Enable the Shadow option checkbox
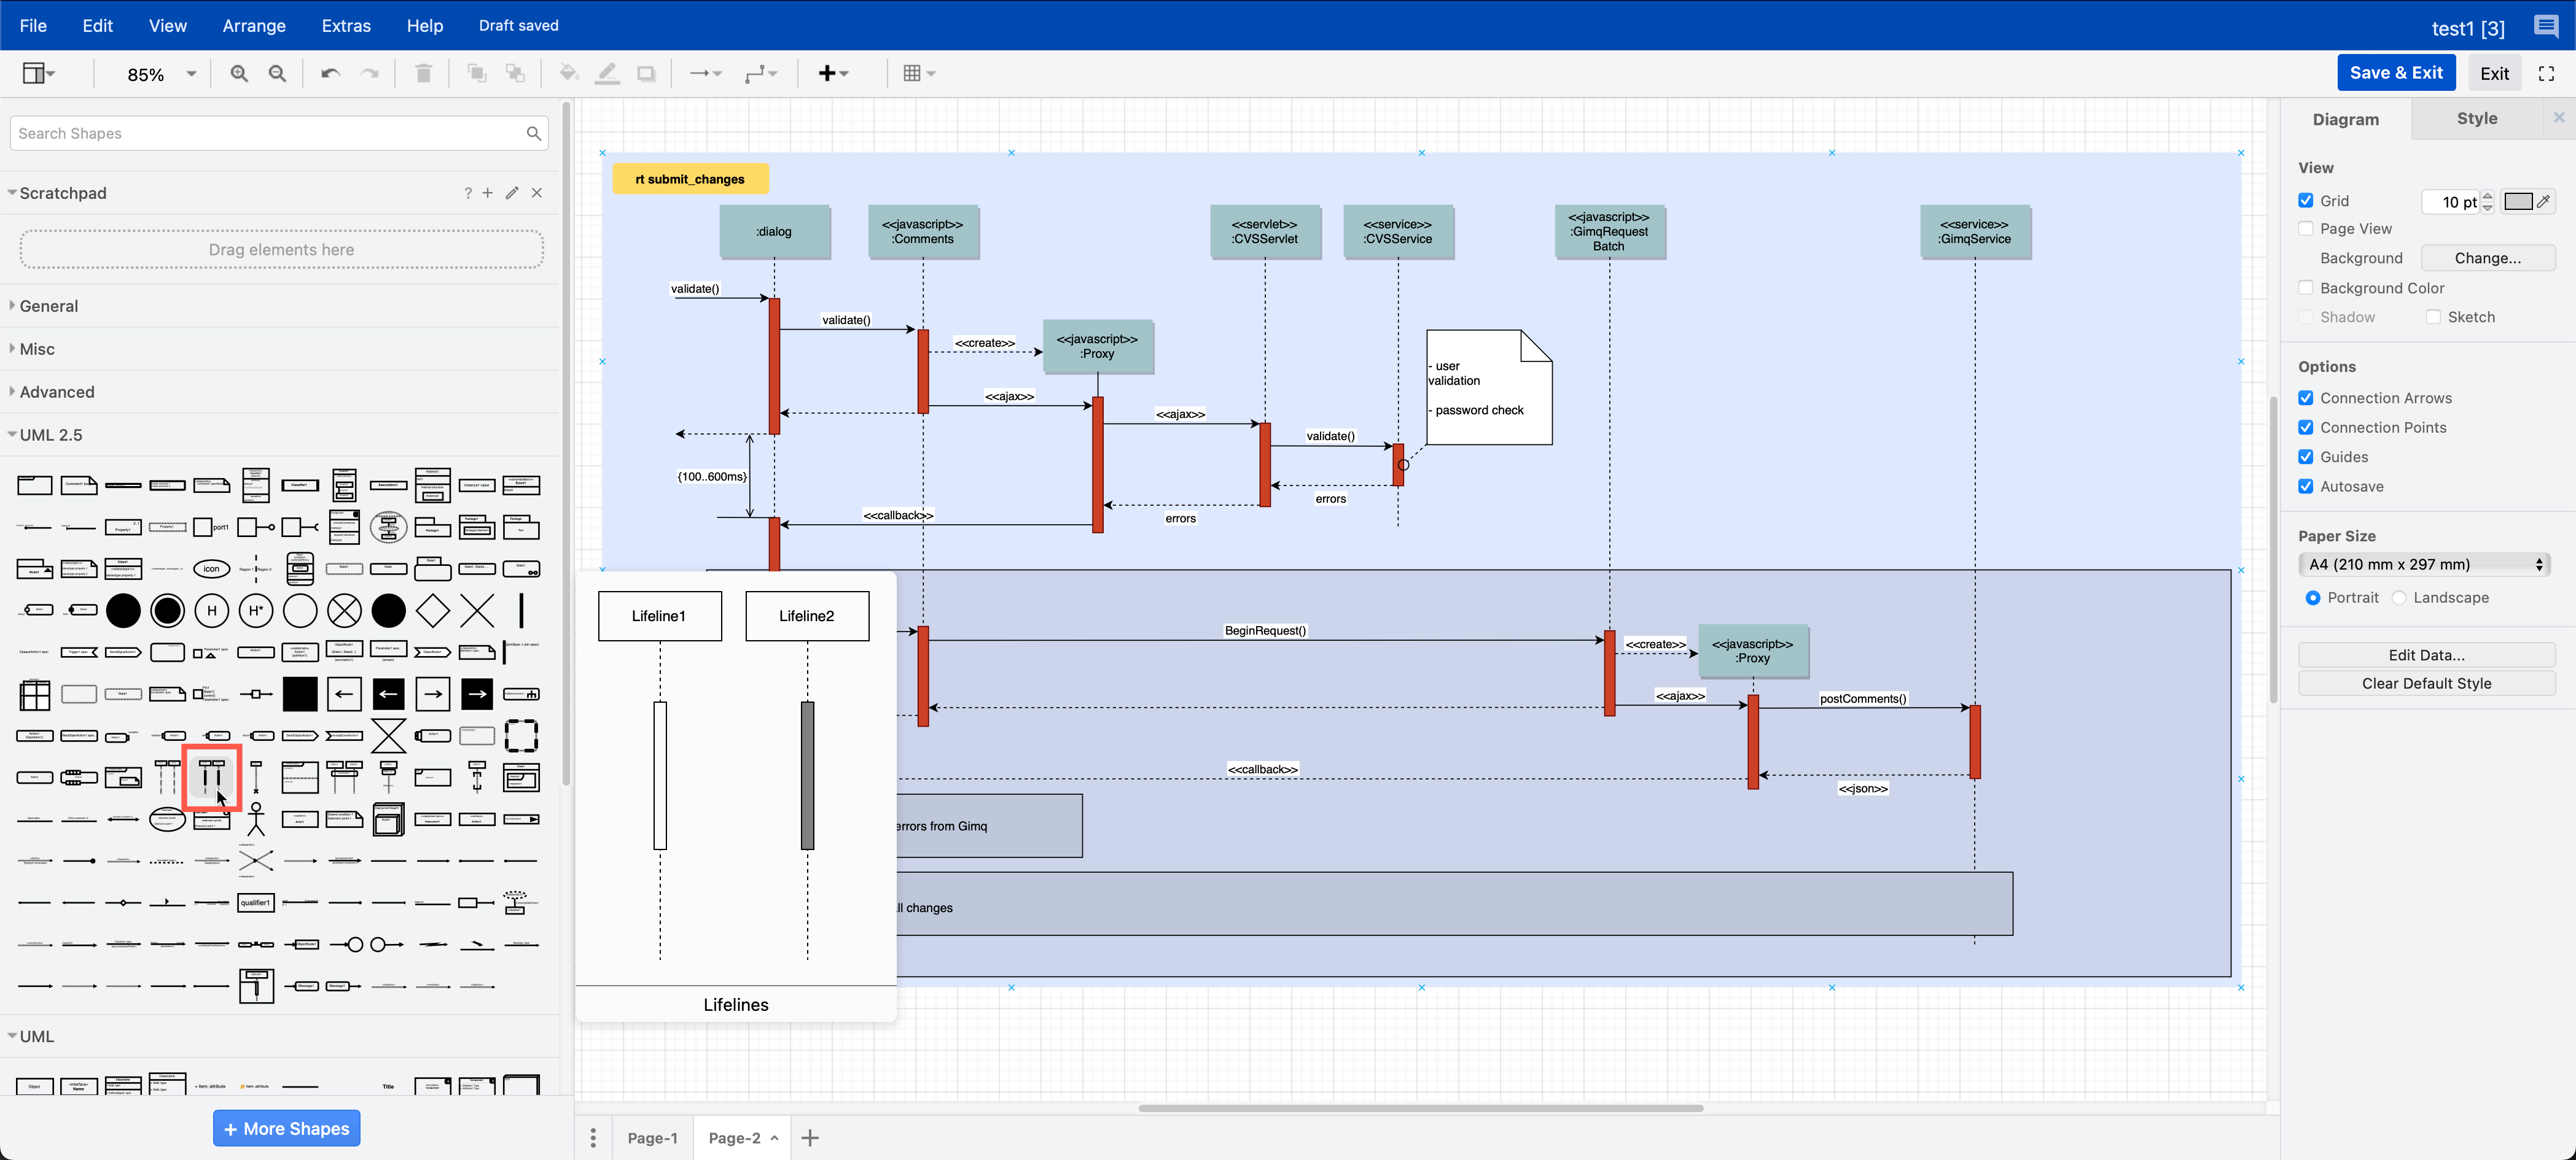The width and height of the screenshot is (2576, 1160). click(x=2306, y=317)
